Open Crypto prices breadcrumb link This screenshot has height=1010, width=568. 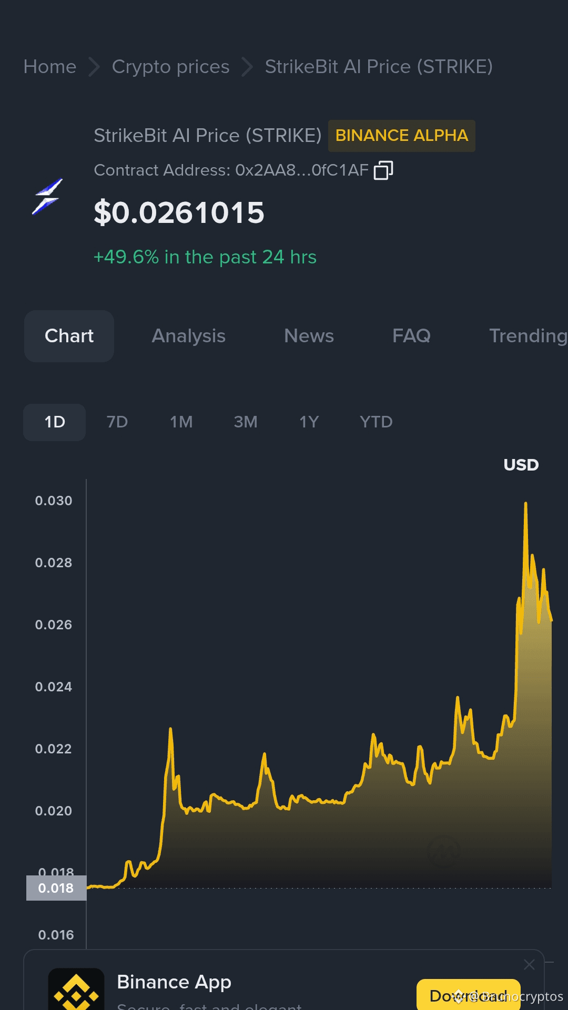171,67
